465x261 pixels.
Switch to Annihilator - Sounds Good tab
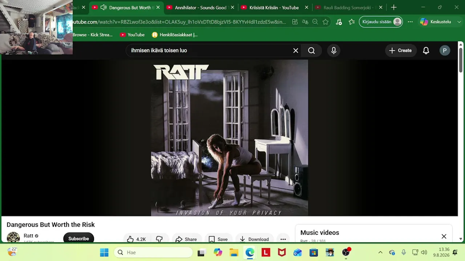click(200, 7)
